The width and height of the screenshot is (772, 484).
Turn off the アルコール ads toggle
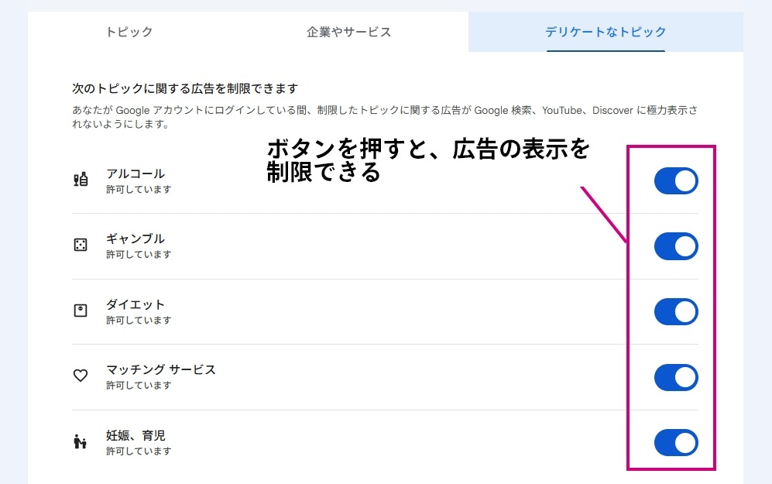coord(675,180)
